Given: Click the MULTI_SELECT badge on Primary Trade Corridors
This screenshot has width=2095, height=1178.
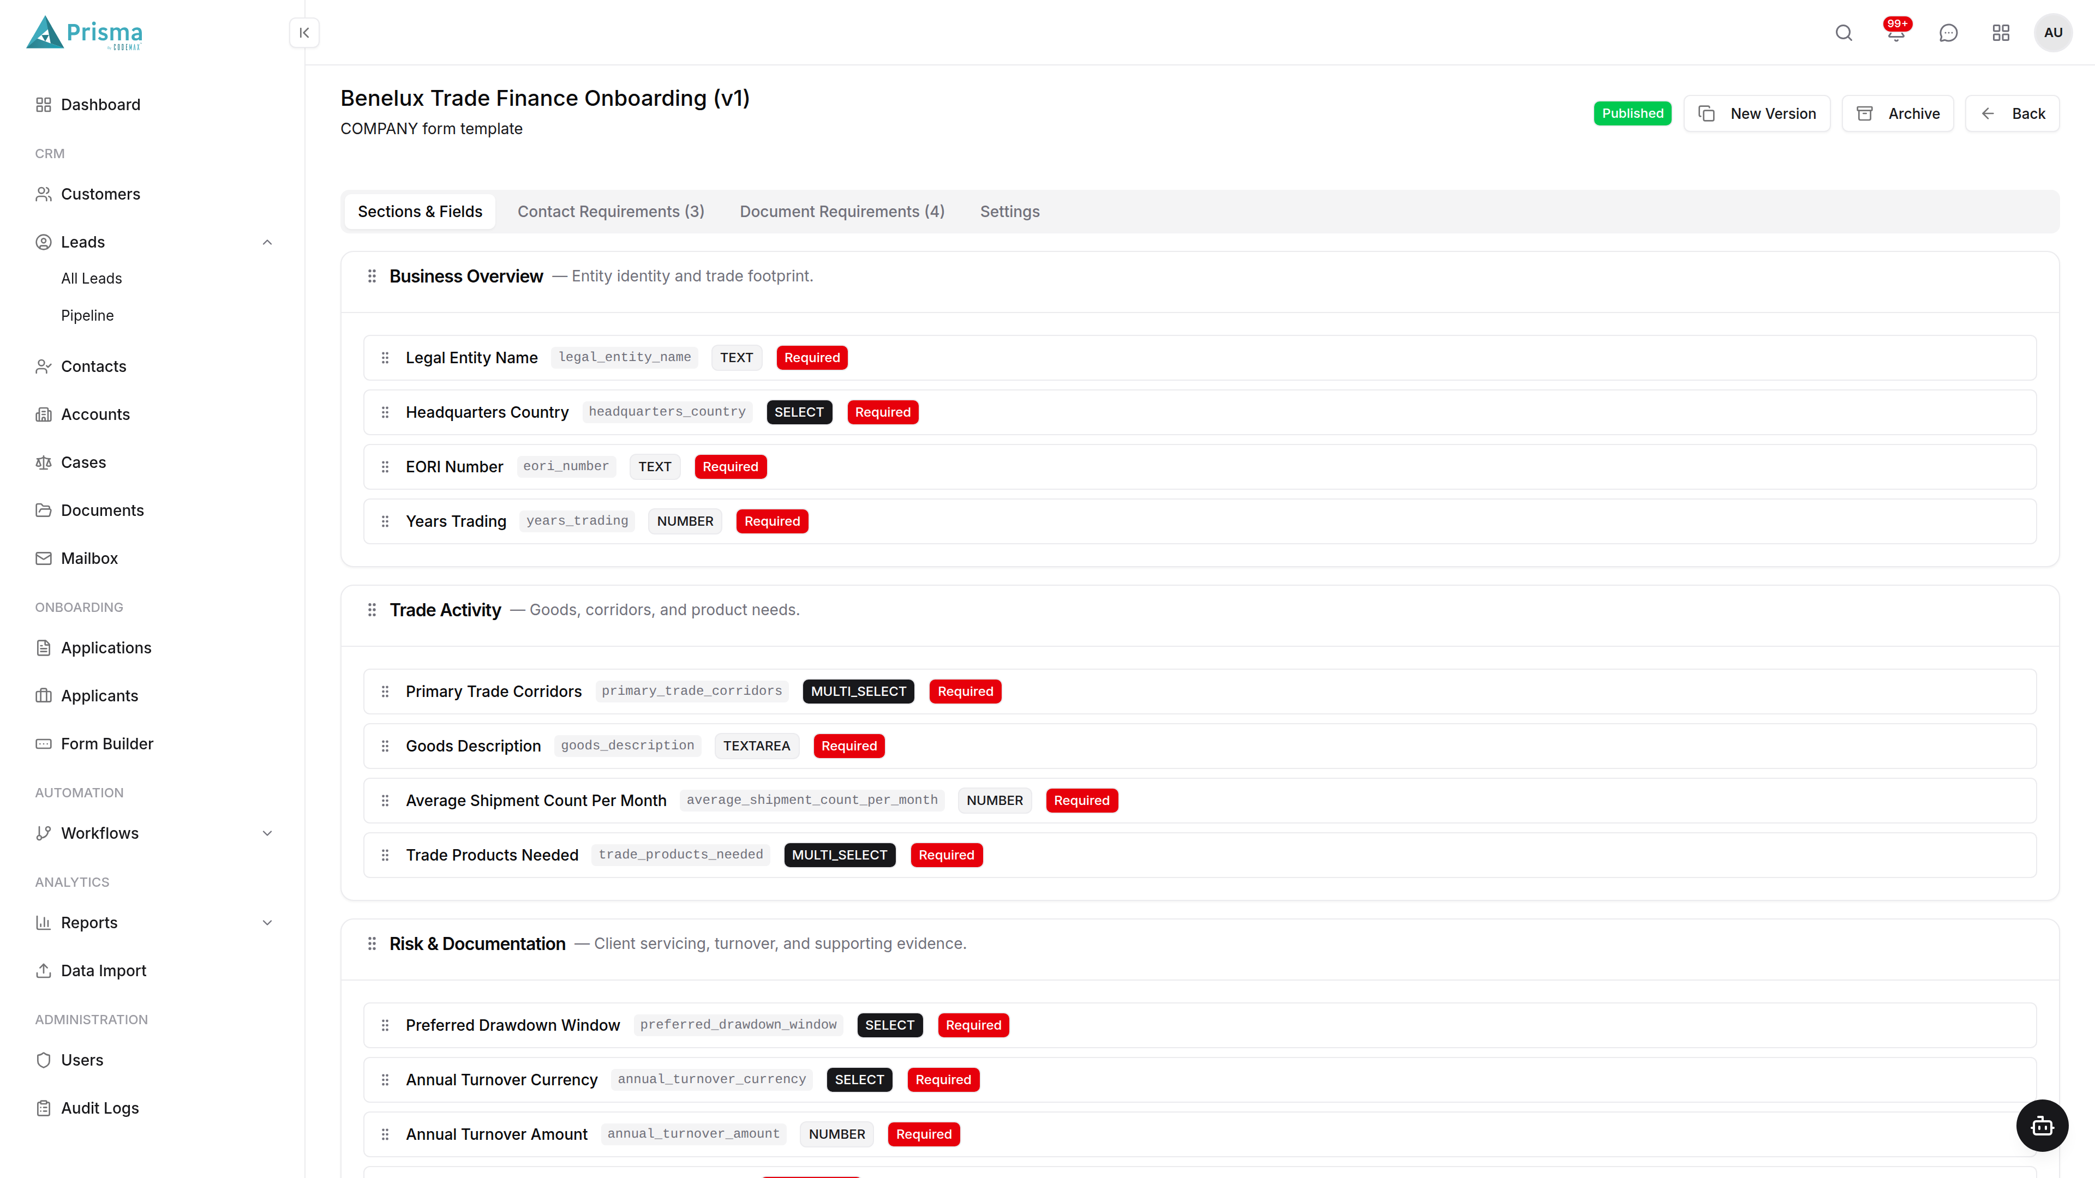Looking at the screenshot, I should (x=858, y=691).
